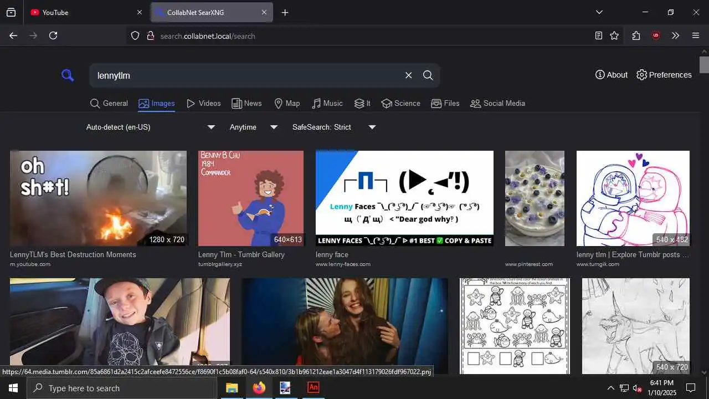Open the Firefox View icon

point(11,12)
